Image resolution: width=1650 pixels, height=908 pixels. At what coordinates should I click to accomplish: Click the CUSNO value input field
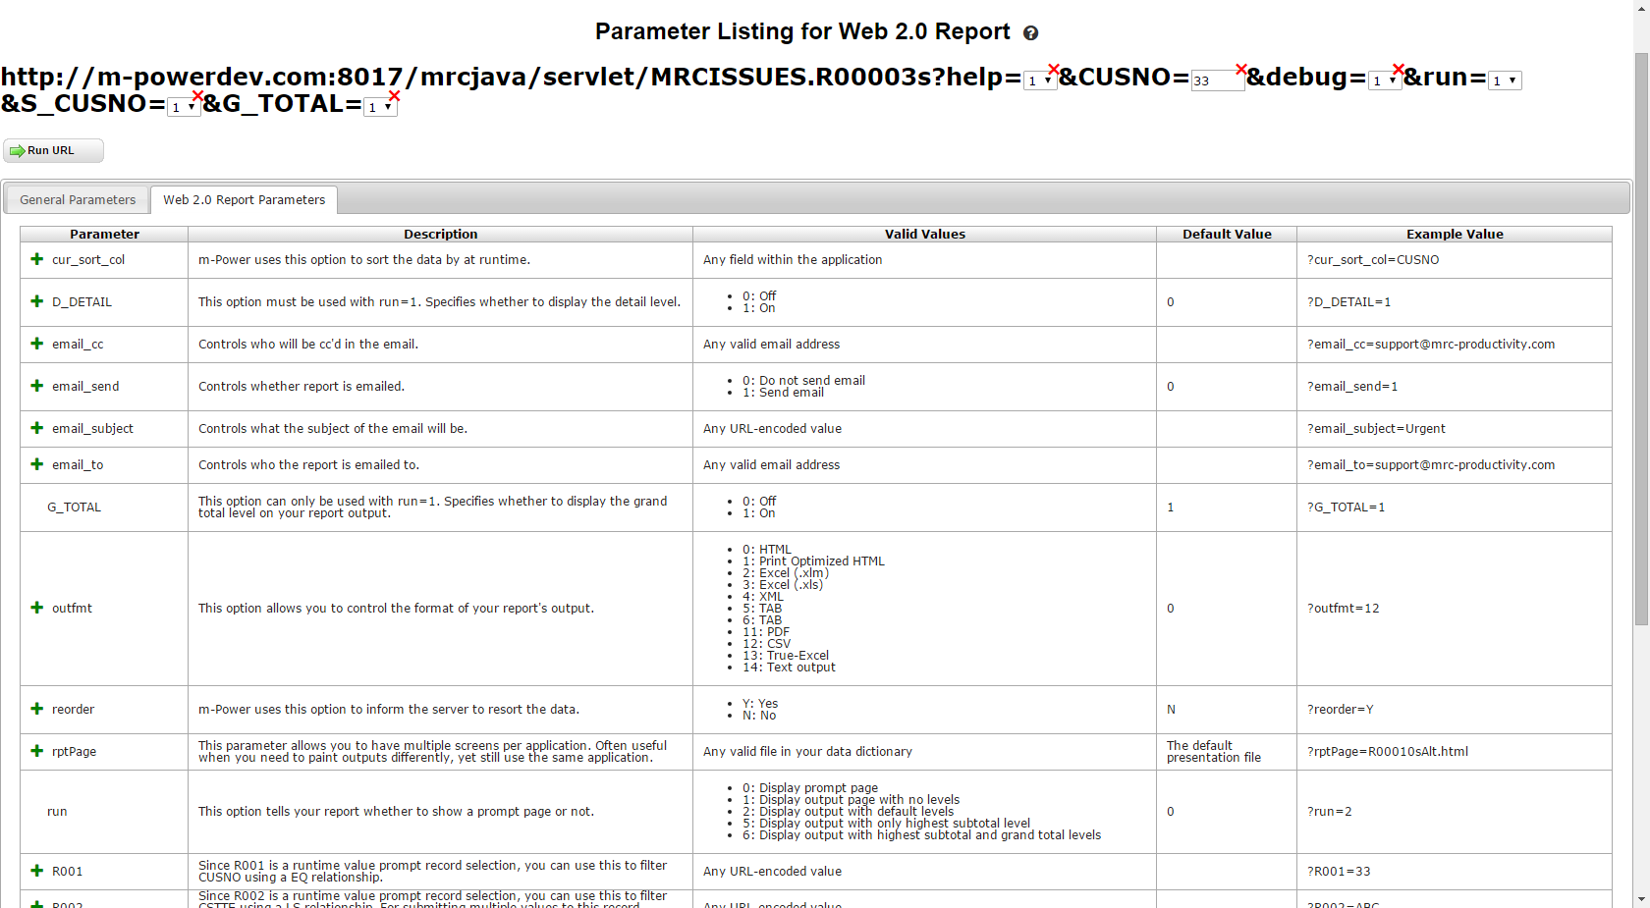click(1218, 80)
